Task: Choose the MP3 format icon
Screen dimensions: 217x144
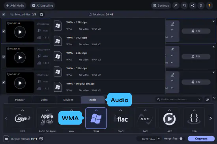Action: pos(22,119)
